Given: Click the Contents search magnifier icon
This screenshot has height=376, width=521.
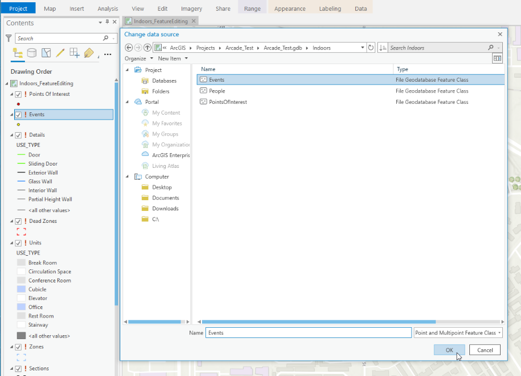Looking at the screenshot, I should click(106, 38).
